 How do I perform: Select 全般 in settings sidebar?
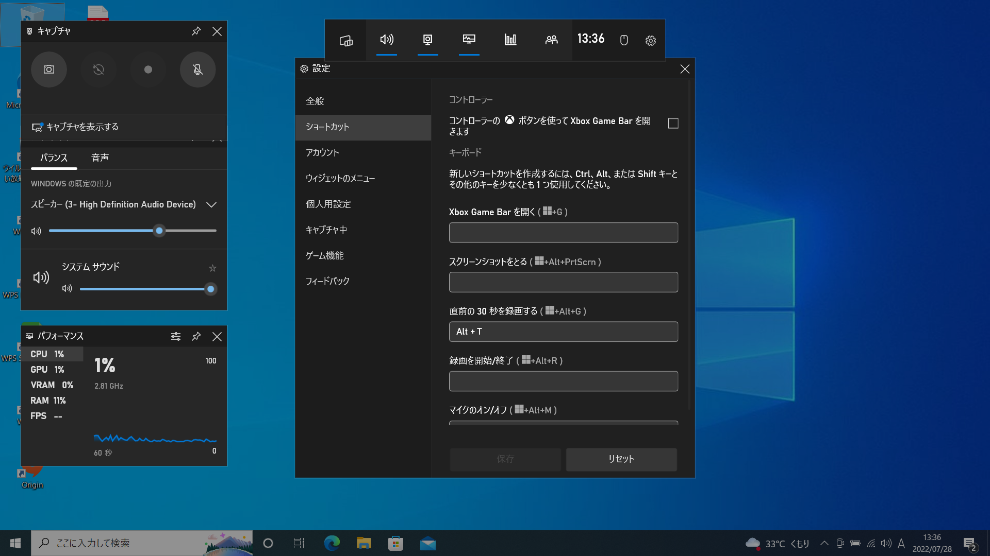pos(363,101)
